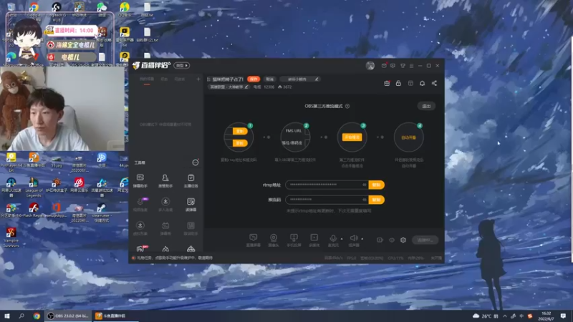Image resolution: width=573 pixels, height=322 pixels.
Task: Click the grey pill button at toolbar far right
Action: point(425,240)
